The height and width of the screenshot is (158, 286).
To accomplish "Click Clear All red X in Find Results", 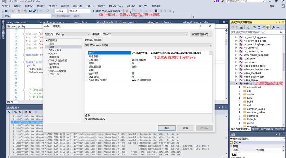I will point(30,112).
